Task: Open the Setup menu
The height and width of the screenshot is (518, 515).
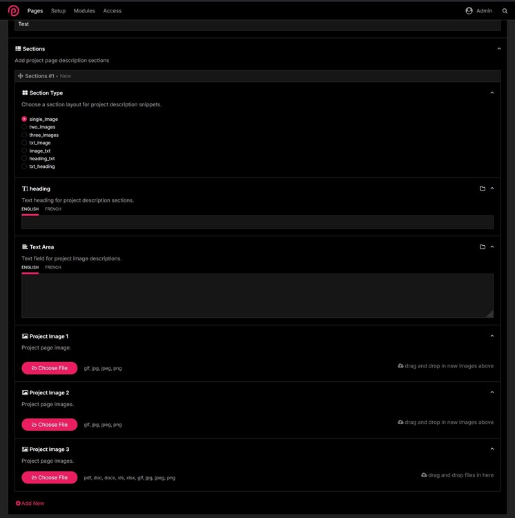Action: (x=58, y=11)
